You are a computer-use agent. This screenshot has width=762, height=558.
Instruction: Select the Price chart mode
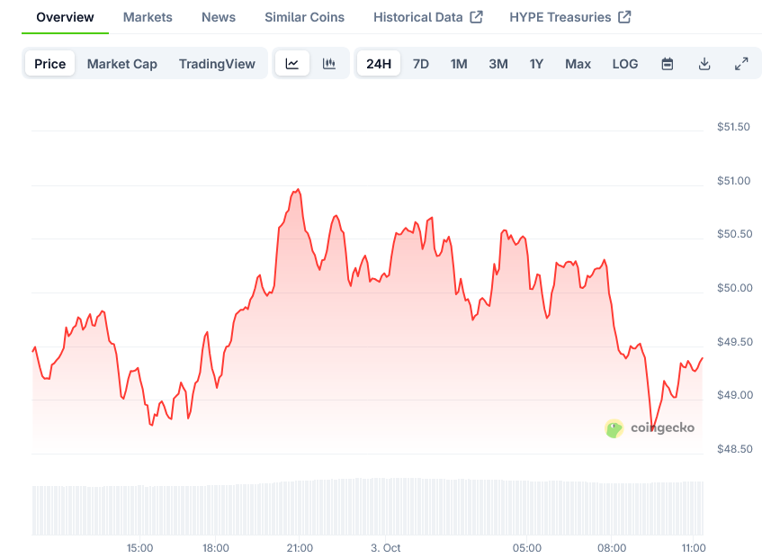(50, 64)
